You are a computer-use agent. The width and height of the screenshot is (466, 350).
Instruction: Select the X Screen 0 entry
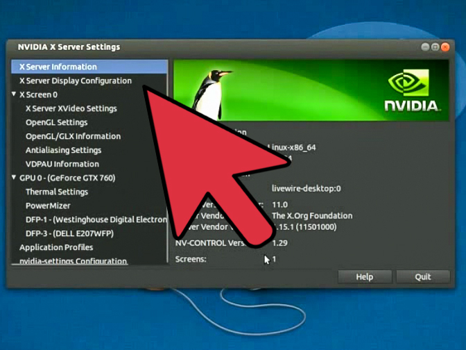point(38,94)
